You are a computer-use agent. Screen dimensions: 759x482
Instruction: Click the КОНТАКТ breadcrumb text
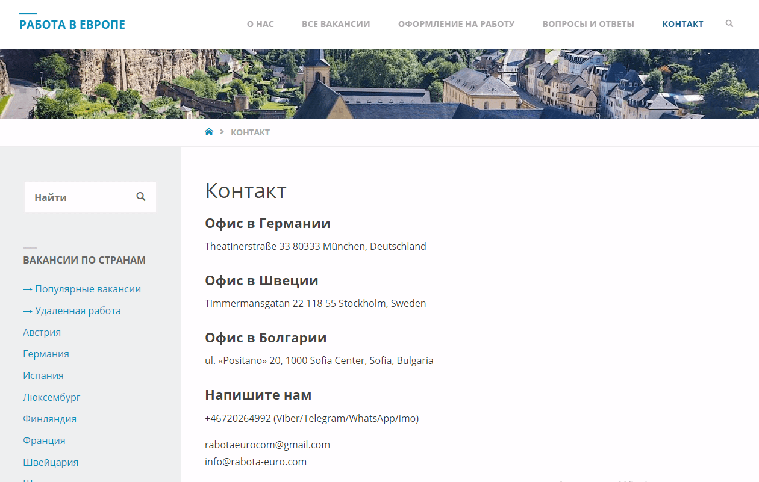[x=250, y=132]
